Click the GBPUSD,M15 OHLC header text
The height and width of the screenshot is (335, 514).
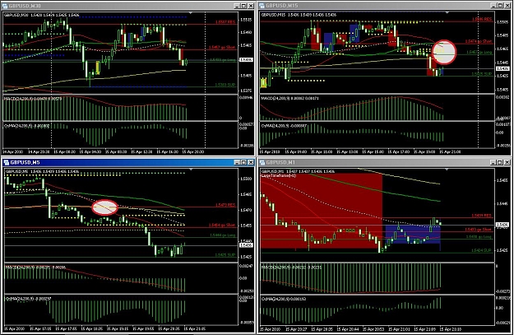299,15
